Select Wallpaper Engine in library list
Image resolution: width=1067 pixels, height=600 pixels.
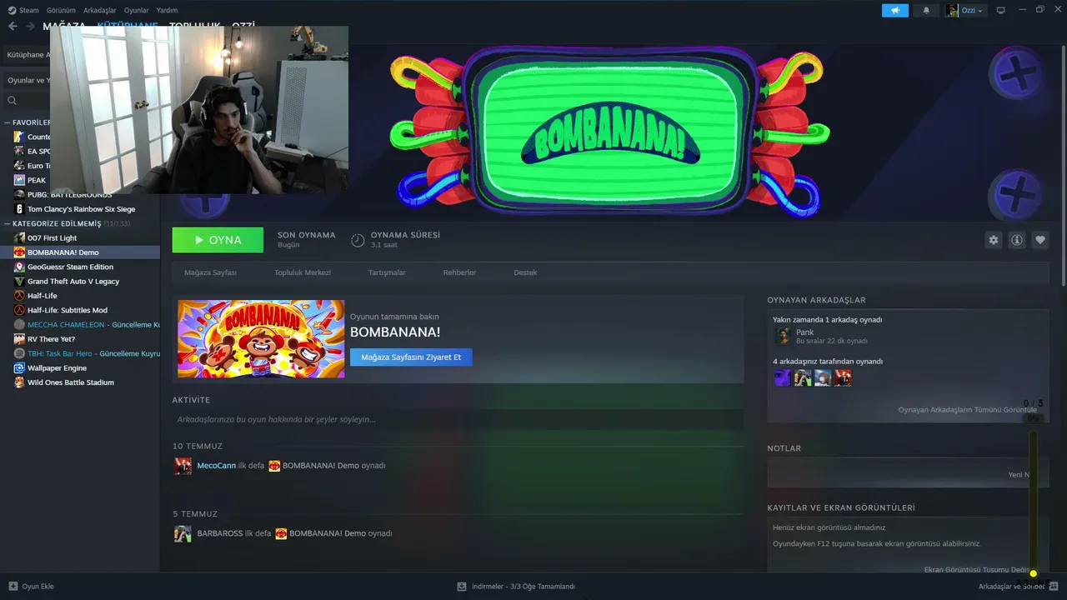57,368
